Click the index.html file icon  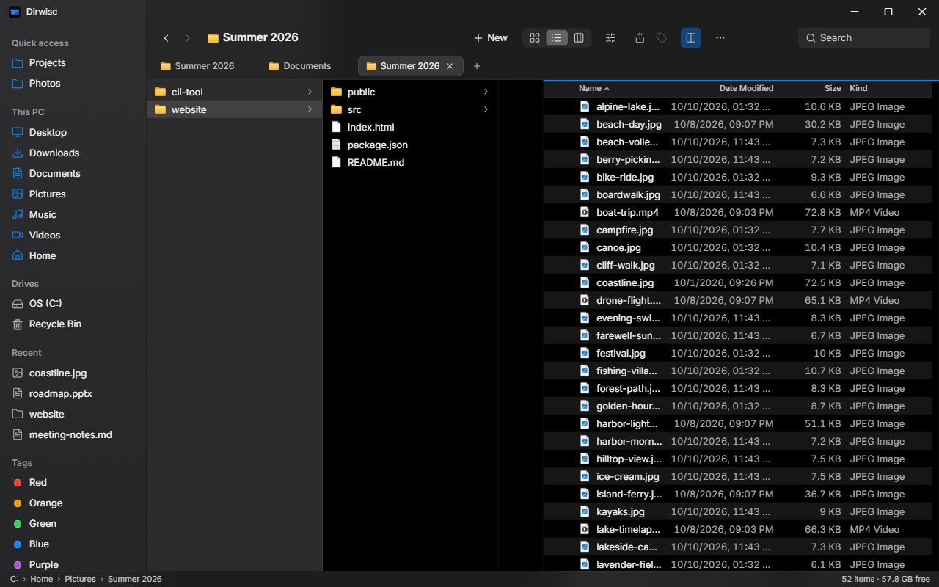tap(337, 127)
